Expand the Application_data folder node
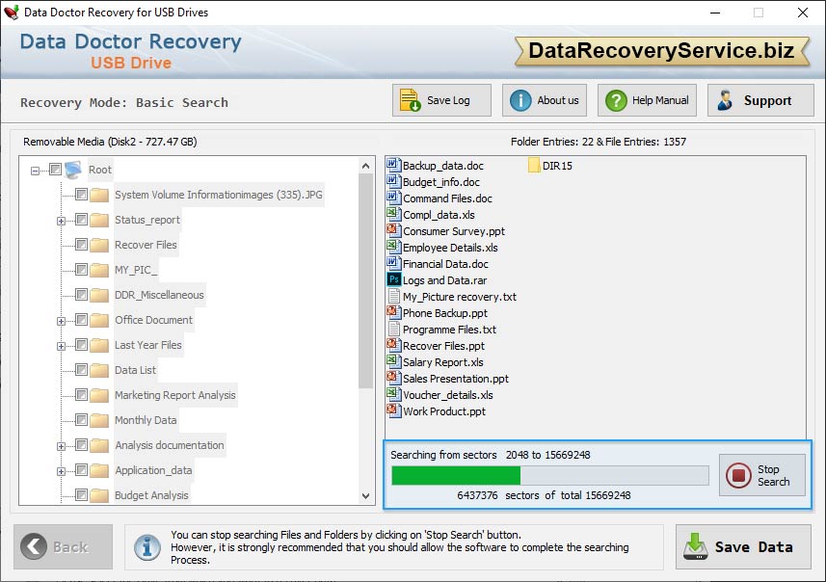 (61, 471)
